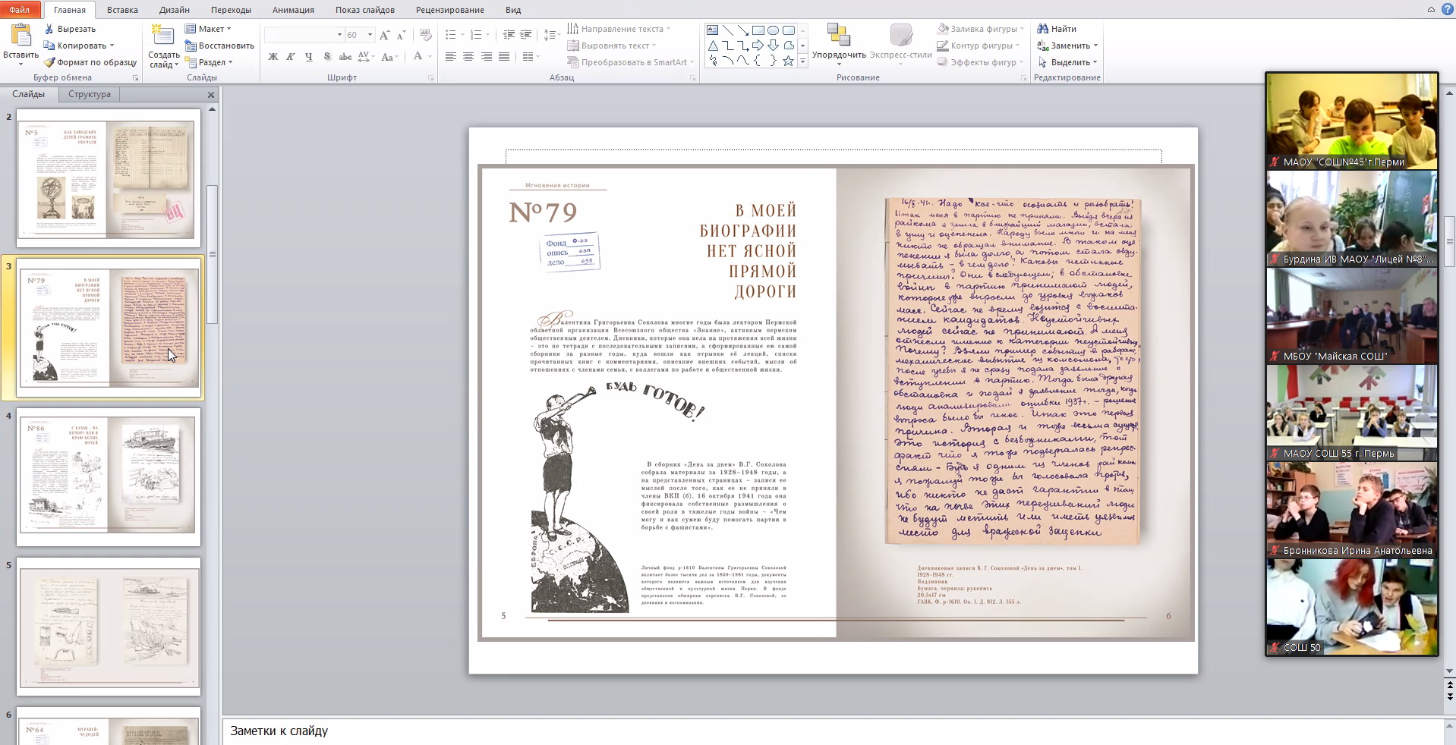Click the Find (Найти) binoculars button
Viewport: 1456px width, 745px height.
[1057, 29]
